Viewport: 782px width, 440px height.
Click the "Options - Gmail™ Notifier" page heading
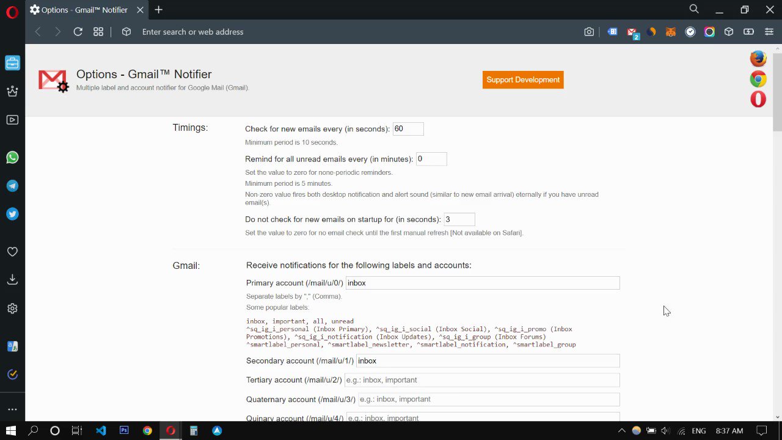click(x=144, y=75)
